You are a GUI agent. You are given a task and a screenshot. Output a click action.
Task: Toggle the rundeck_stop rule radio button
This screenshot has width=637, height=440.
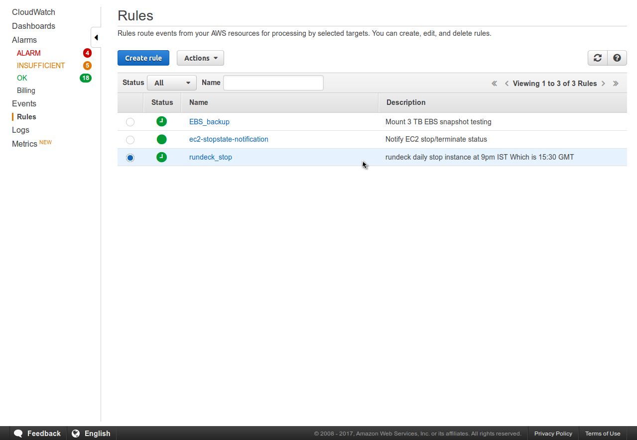click(130, 158)
